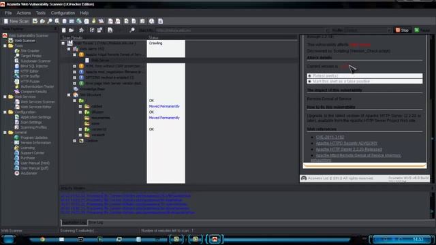Open the Web Services Scanner
The image size is (436, 245).
click(x=37, y=102)
